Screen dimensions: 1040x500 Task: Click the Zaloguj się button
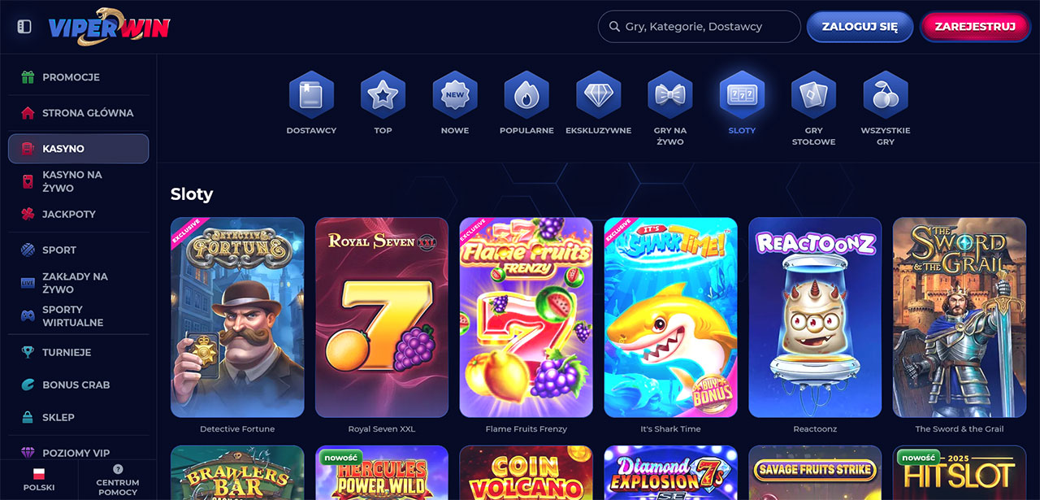[x=860, y=27]
